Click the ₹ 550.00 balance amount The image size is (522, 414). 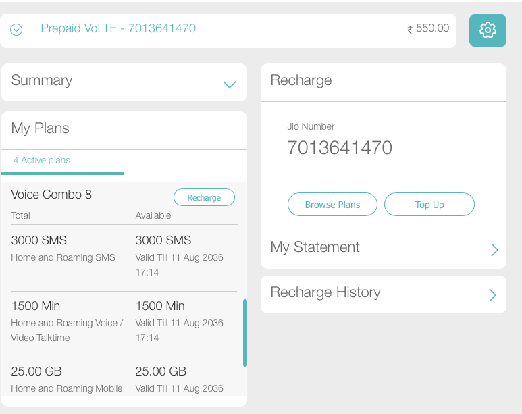pos(428,28)
